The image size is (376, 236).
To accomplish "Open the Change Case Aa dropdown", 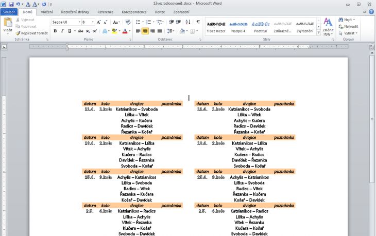I will pos(116,22).
